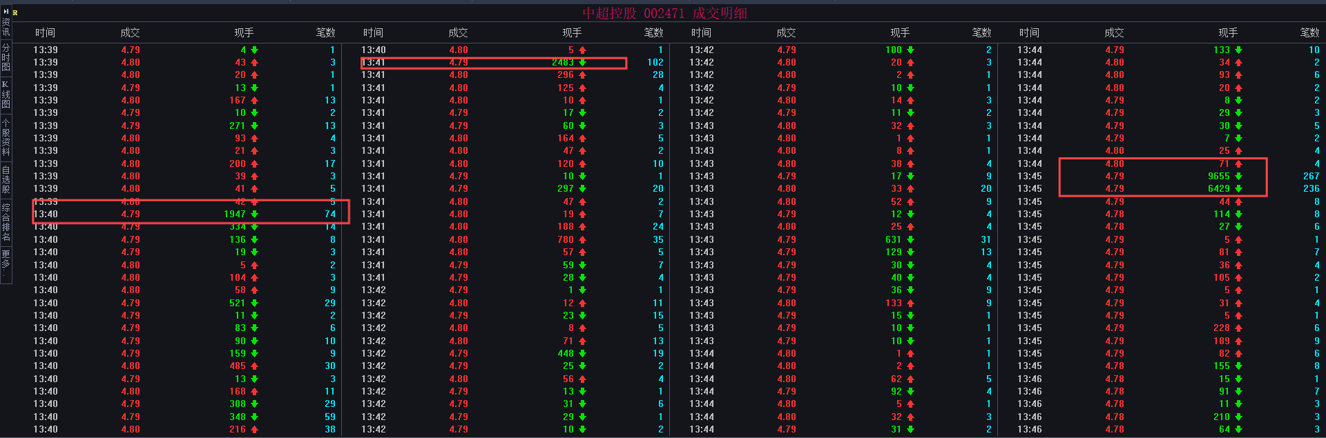Select the 13:39 row with volume 200
This screenshot has height=438, width=1326.
pyautogui.click(x=184, y=163)
